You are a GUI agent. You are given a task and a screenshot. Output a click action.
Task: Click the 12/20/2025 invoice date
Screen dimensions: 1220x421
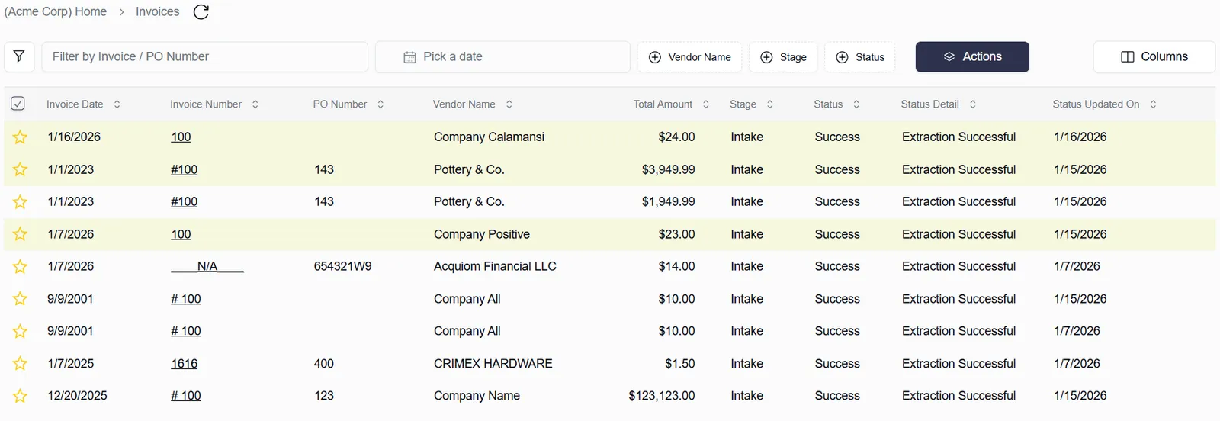click(x=77, y=396)
